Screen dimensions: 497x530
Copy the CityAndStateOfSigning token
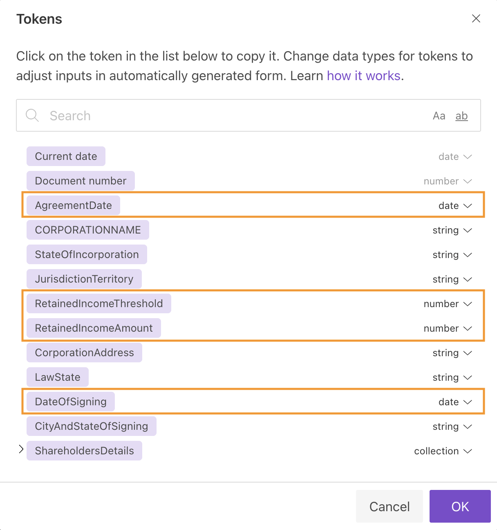tap(91, 426)
